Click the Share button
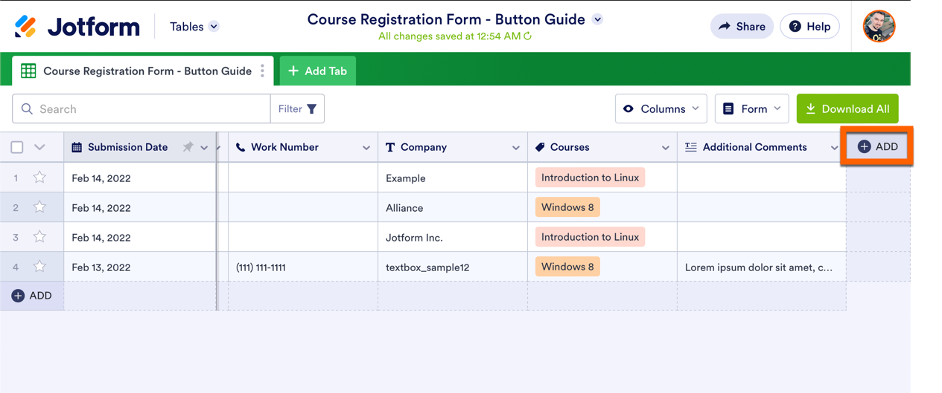Screen dimensions: 942x393 [742, 27]
